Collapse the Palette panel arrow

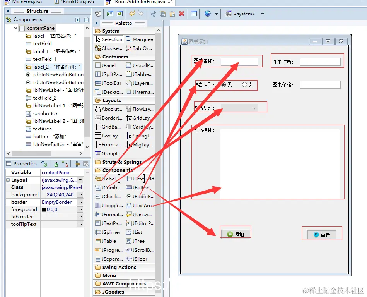click(96, 24)
